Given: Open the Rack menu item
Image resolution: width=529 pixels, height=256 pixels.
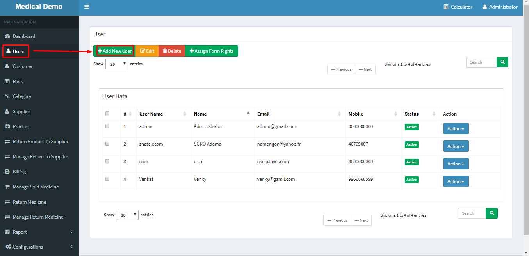Looking at the screenshot, I should click(x=39, y=82).
